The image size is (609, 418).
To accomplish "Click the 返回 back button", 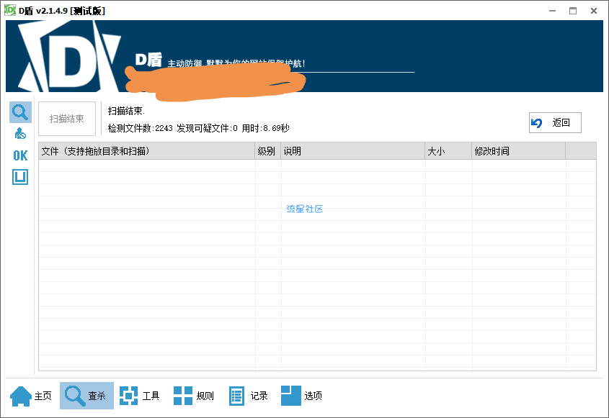I will click(x=555, y=123).
